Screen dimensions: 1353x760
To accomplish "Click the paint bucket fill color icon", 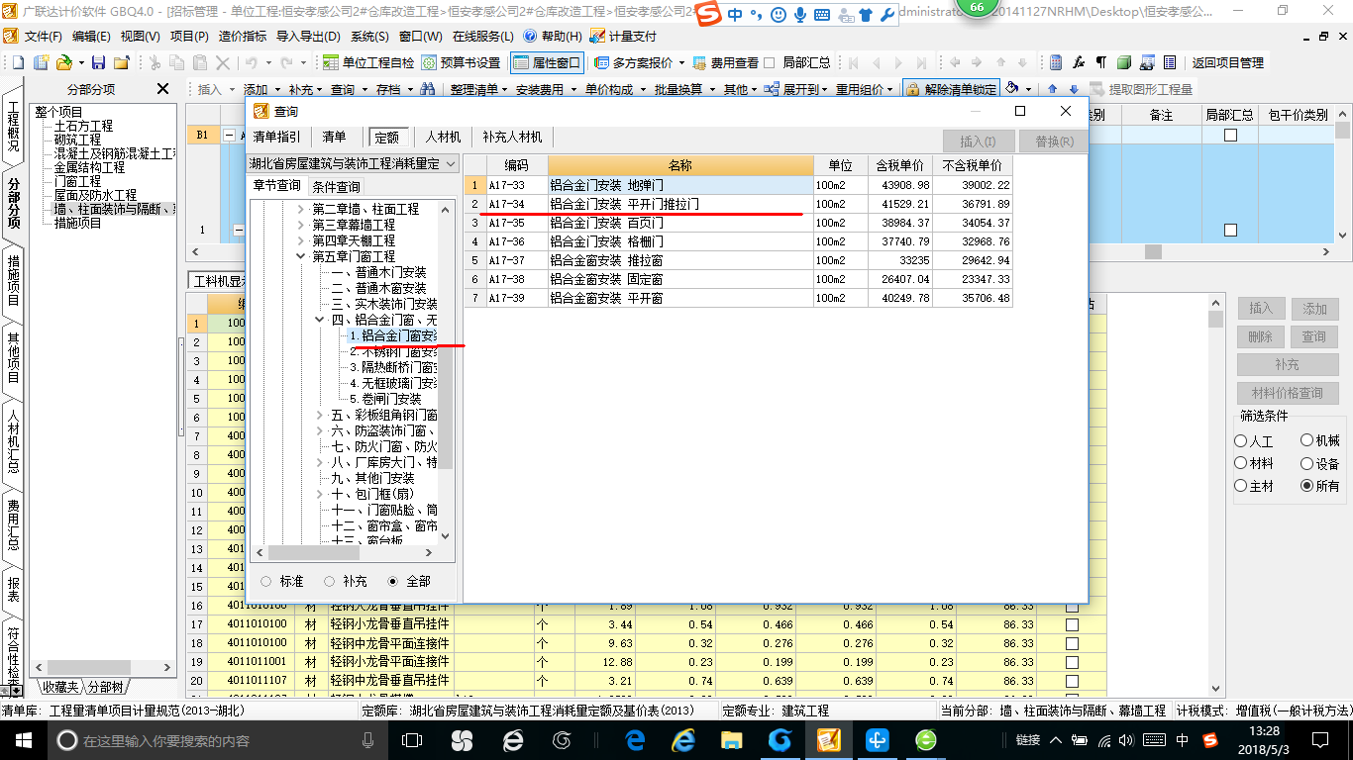I will point(1012,88).
